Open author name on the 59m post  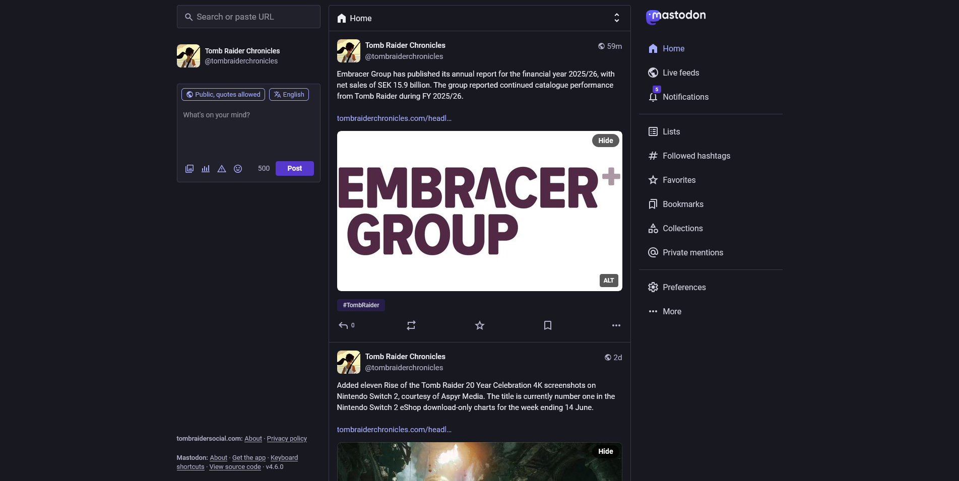405,45
